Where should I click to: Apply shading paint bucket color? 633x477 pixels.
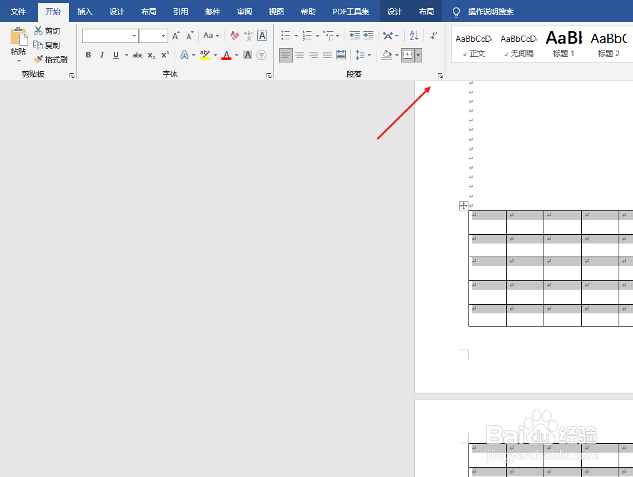coord(387,55)
